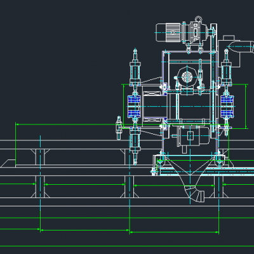Select the green vertical dimension at right
The height and width of the screenshot is (254, 254).
click(246, 106)
